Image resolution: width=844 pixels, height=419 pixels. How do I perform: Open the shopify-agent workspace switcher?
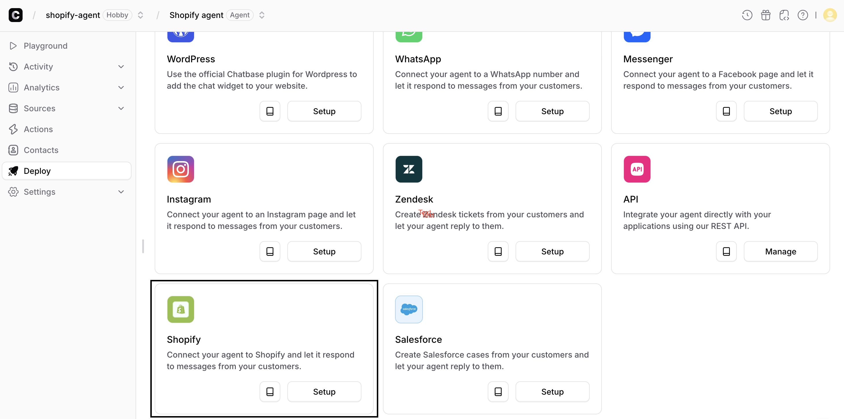[140, 15]
